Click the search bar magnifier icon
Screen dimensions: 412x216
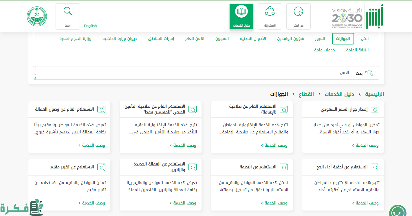pyautogui.click(x=369, y=73)
